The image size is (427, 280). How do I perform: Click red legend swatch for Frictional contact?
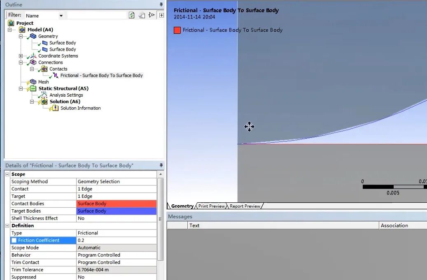[x=177, y=30]
